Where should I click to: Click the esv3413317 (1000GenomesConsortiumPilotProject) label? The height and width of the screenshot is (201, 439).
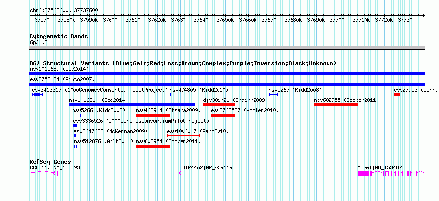100,90
